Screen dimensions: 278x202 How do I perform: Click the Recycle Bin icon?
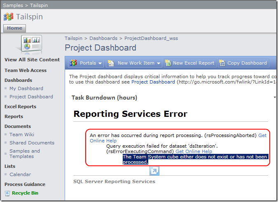click(7, 193)
